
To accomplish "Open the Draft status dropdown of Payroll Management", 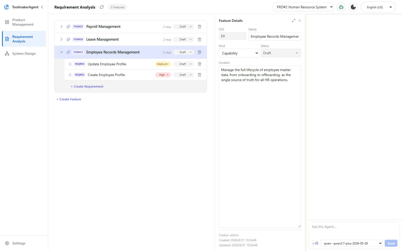I will point(184,27).
